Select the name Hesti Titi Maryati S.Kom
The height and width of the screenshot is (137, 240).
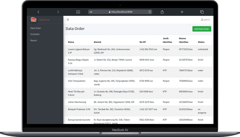tap(76, 93)
